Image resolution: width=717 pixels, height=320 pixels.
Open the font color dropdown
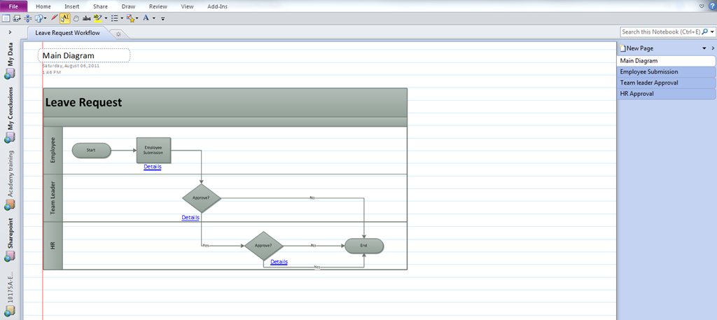pos(153,18)
